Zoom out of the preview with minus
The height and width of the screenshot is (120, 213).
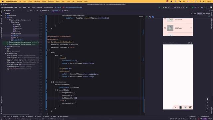point(207,106)
